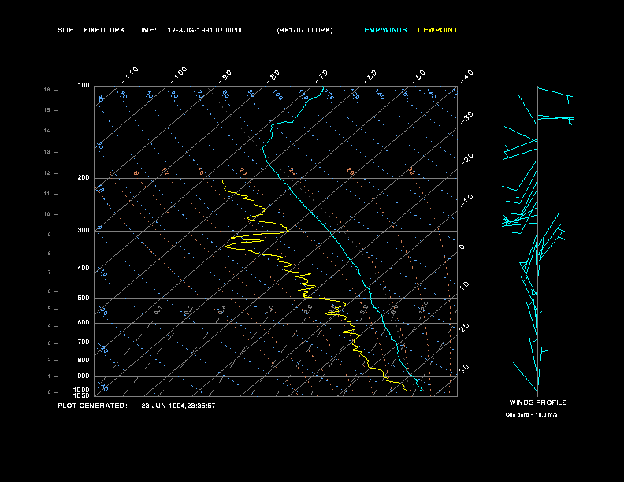The image size is (624, 482).
Task: Click the 200 pressure level label
Action: [84, 178]
